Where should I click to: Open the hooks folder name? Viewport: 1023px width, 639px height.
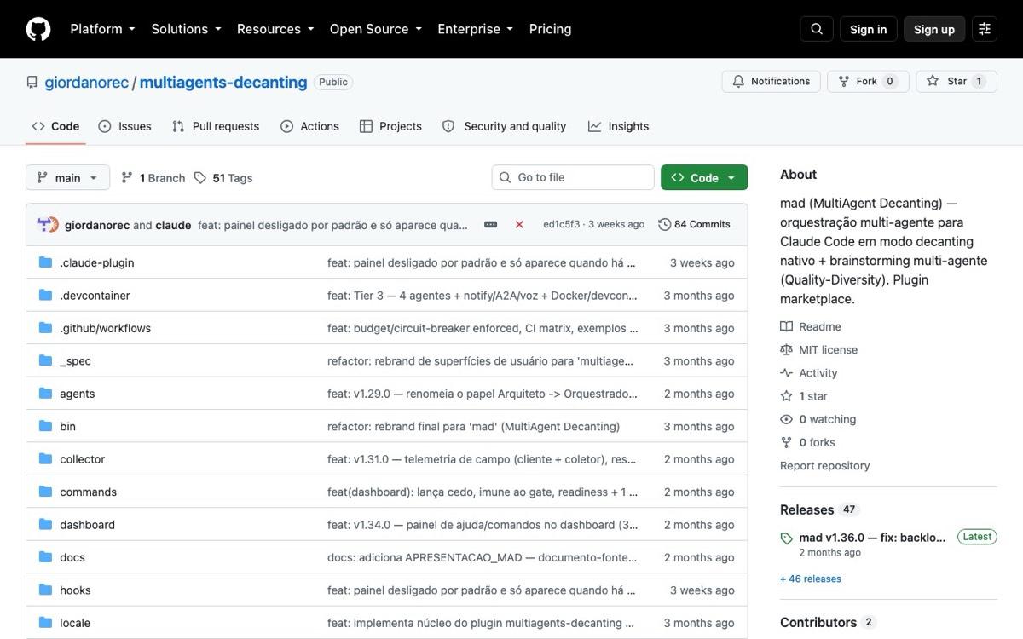[75, 590]
